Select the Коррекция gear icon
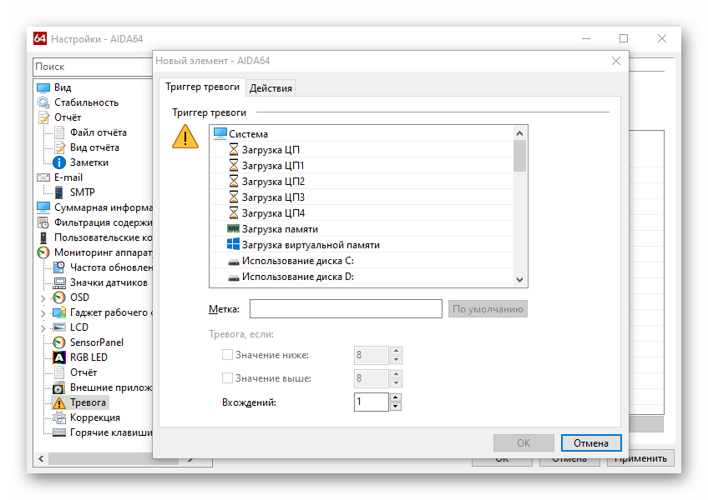The width and height of the screenshot is (708, 500). pyautogui.click(x=59, y=417)
